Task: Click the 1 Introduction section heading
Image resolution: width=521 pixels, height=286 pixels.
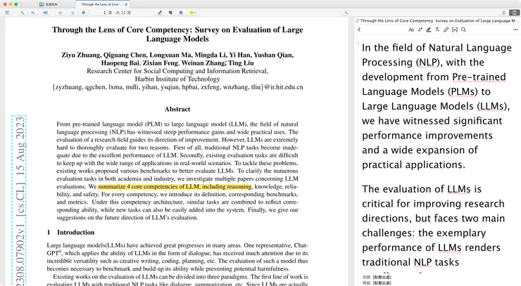Action: coord(71,233)
